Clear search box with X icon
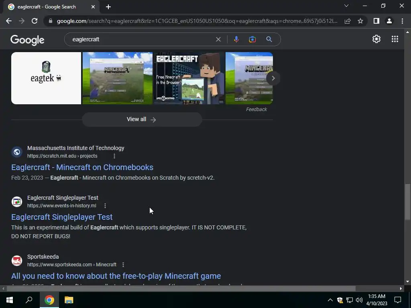Image resolution: width=411 pixels, height=308 pixels. (218, 39)
